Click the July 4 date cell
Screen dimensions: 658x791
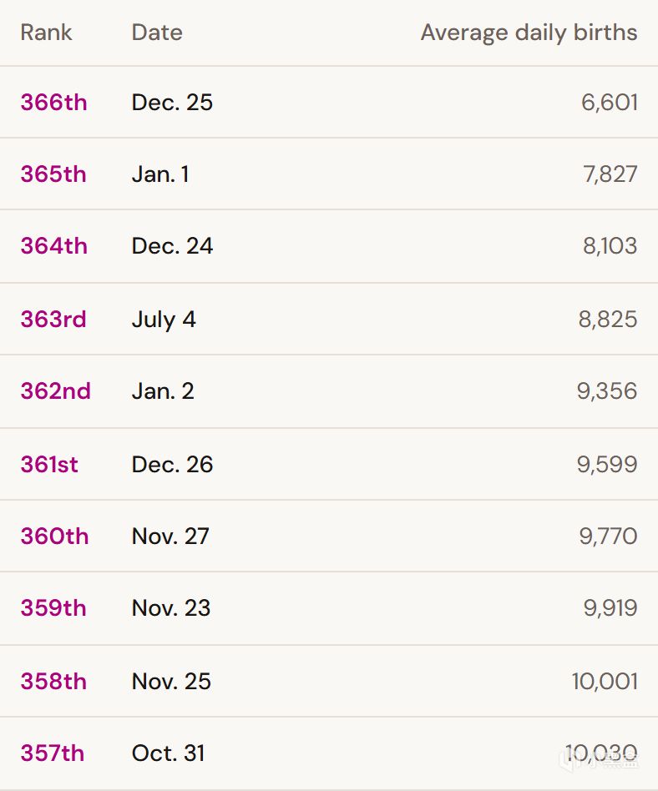point(164,320)
